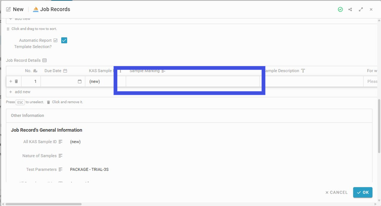Click the vertical scrollbar thumb on right

(379, 126)
